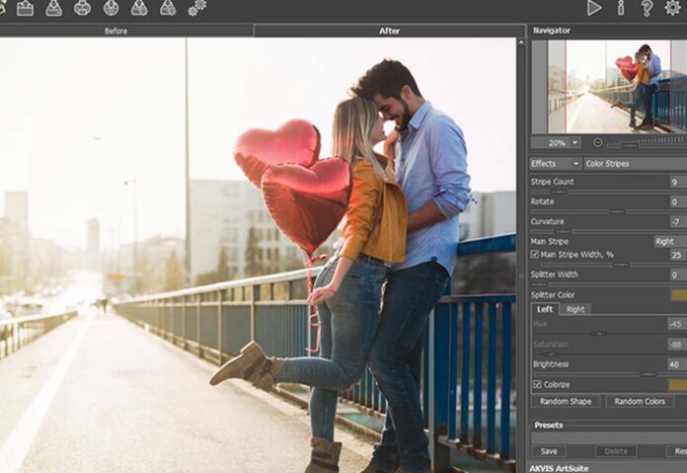Toggle the Main Stripe Width checkbox
Screen dimensions: 687x473
[x=535, y=255]
